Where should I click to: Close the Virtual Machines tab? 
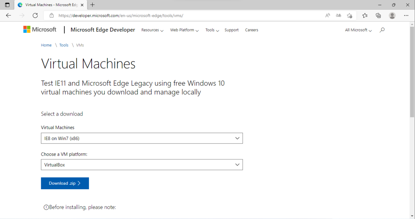point(82,5)
